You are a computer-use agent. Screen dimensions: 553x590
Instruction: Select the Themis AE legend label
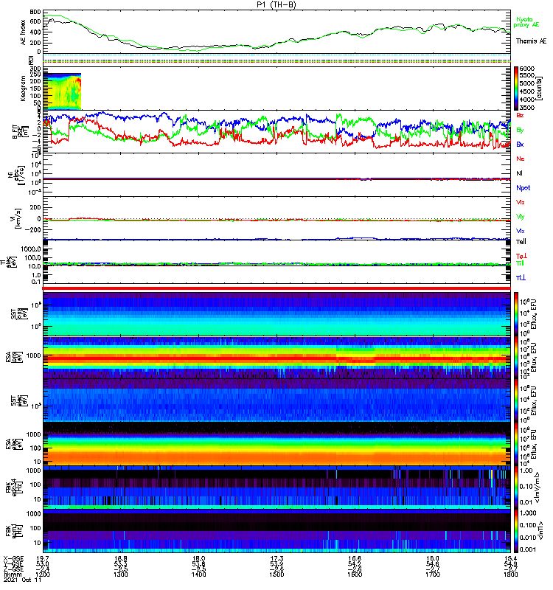[x=531, y=41]
